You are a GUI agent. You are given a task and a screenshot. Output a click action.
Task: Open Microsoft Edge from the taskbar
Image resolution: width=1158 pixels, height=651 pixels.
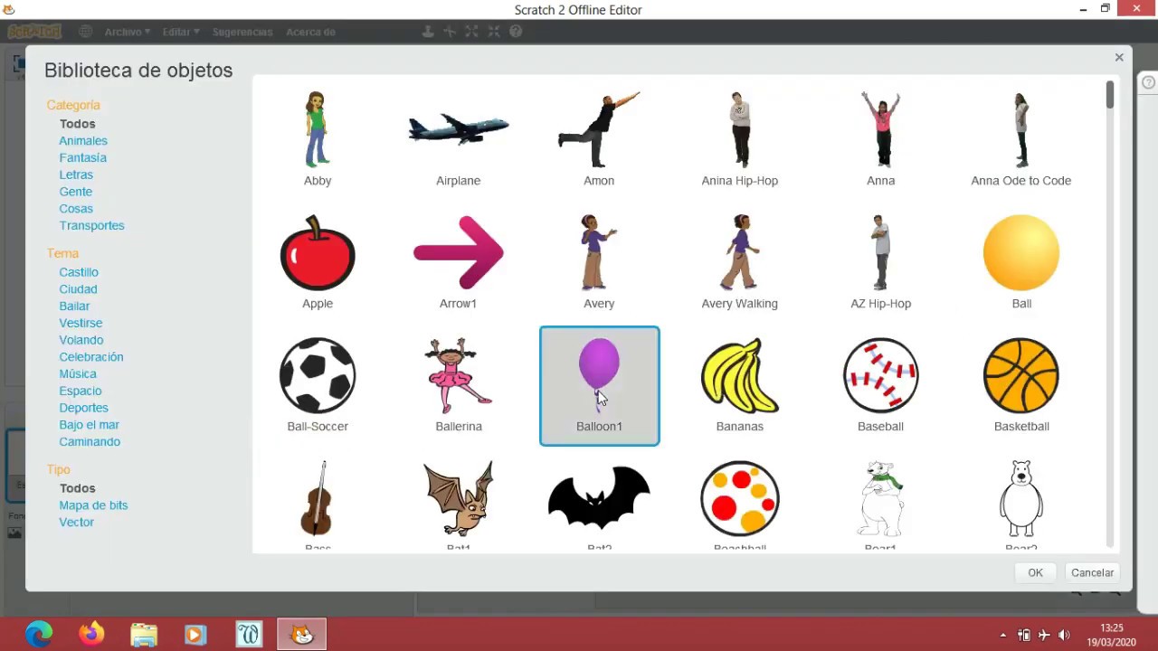[39, 635]
